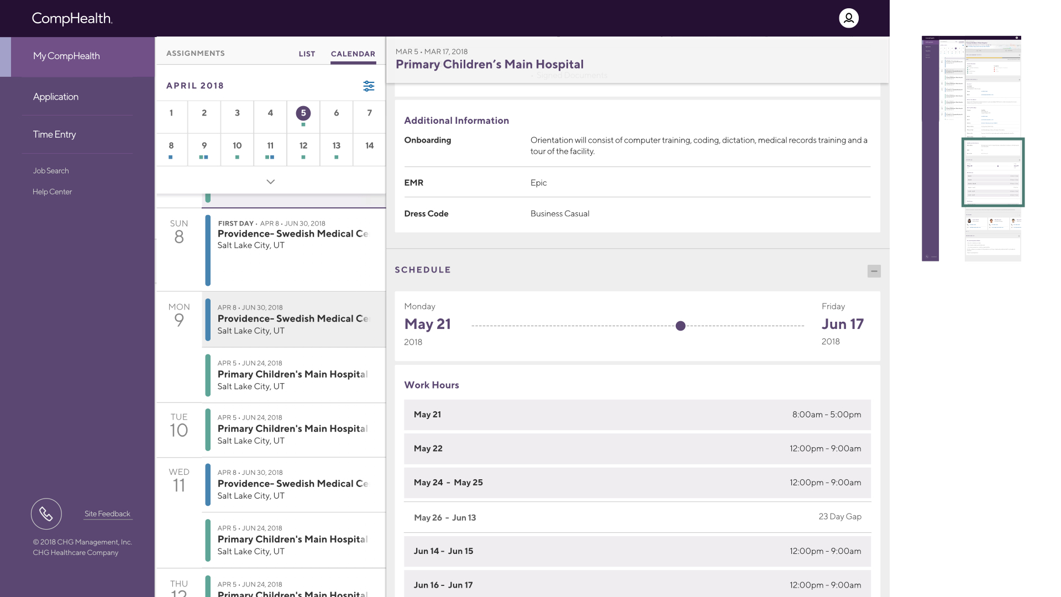
Task: Open Tuesday 10 Primary Children's Main Hospital assignment
Action: [294, 430]
